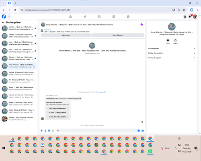
Task: Open Angel's conversation in the list
Action: (19, 103)
